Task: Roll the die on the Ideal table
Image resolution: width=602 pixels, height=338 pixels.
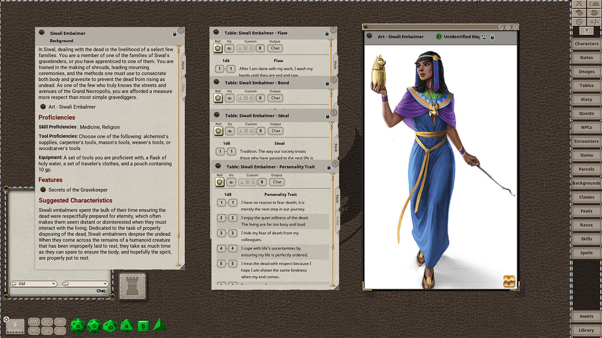Action: [x=218, y=131]
